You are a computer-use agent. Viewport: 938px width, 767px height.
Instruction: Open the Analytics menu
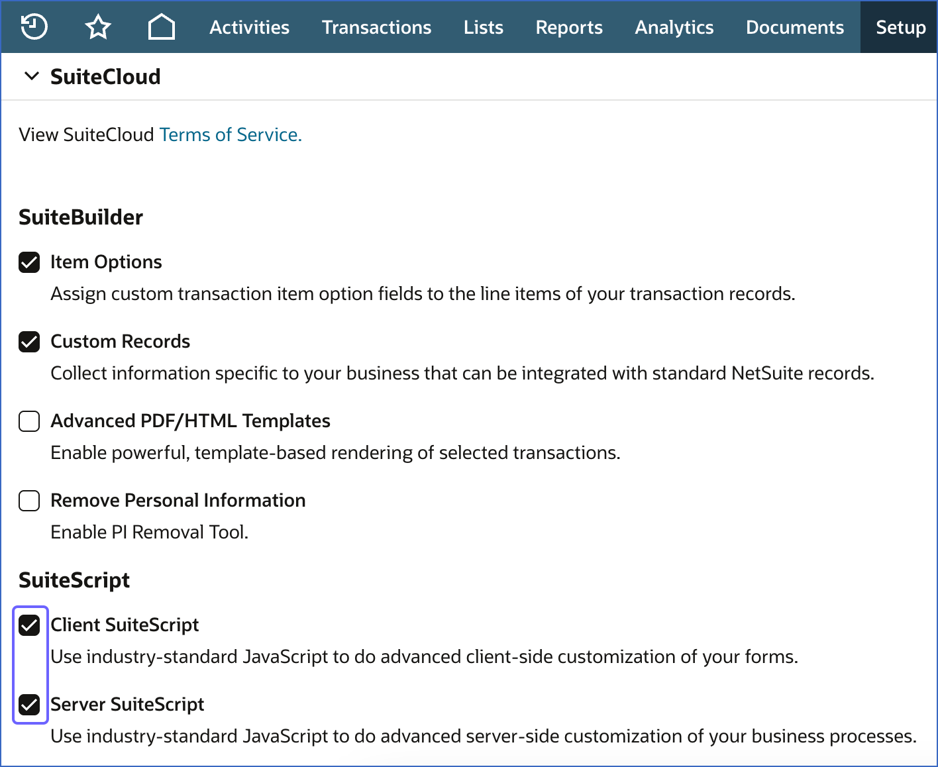(x=674, y=27)
